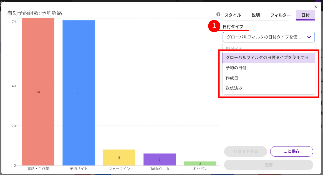The width and height of the screenshot is (323, 175).
Task: Switch to the スタイル tab
Action: (233, 15)
